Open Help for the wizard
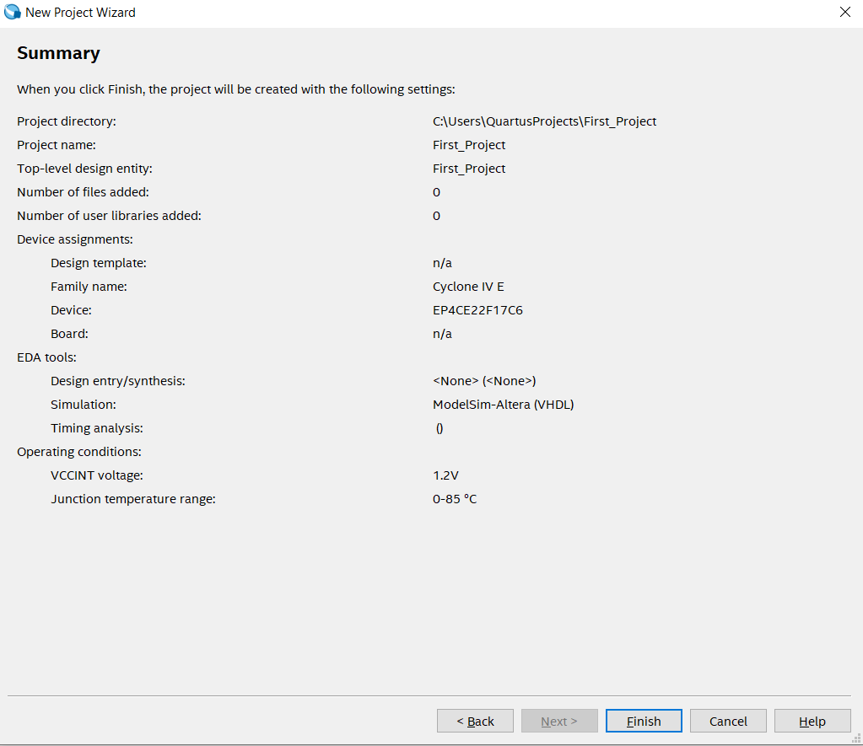Screen dimensions: 863x746 point(812,721)
